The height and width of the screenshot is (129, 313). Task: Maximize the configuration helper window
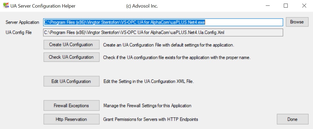pos(286,6)
